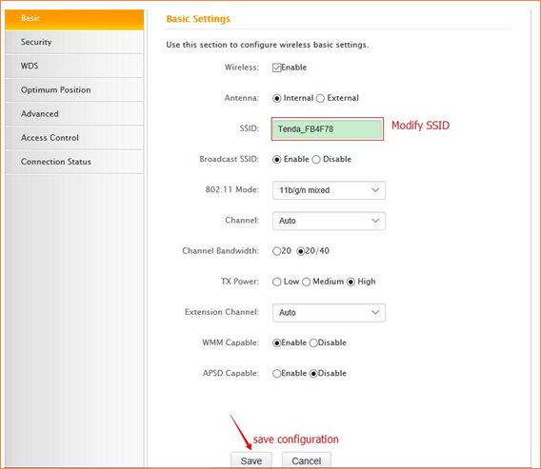This screenshot has width=541, height=469.
Task: Choose 20 channel bandwidth
Action: tap(276, 251)
